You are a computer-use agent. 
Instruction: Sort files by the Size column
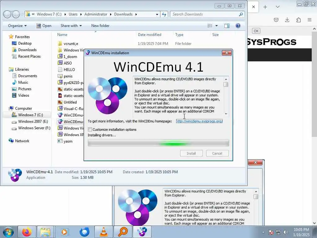tap(215, 35)
